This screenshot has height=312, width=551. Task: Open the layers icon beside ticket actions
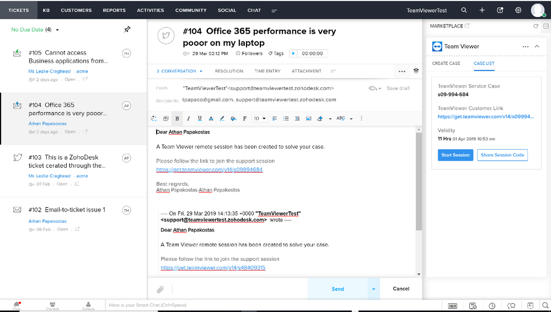[x=416, y=71]
